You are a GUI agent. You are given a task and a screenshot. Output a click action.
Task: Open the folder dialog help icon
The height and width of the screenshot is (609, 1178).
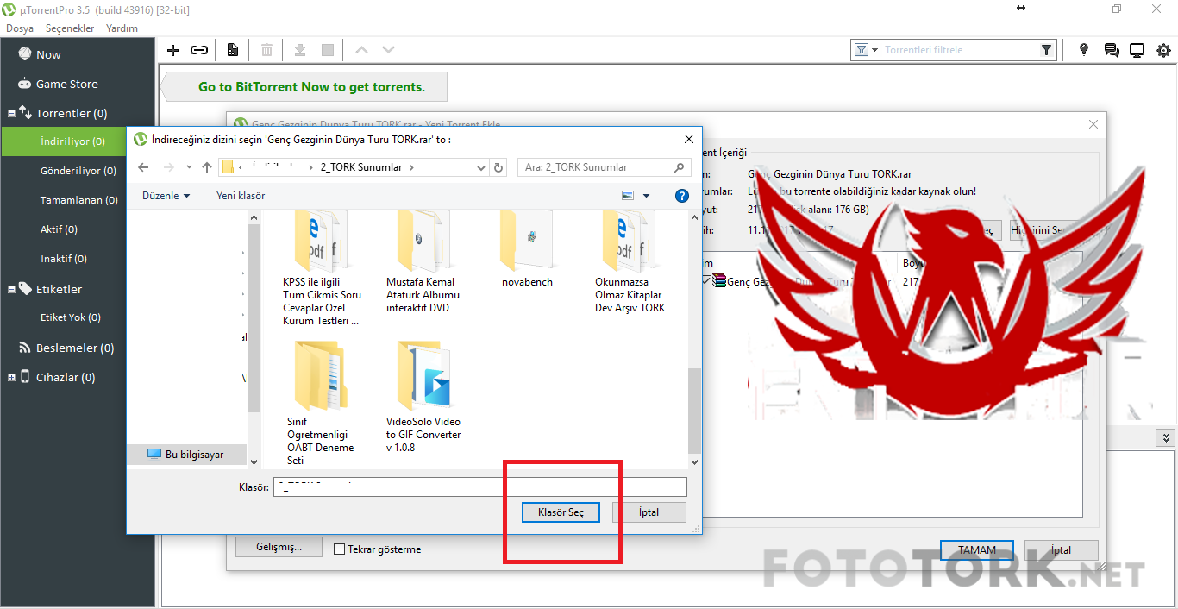pos(681,196)
